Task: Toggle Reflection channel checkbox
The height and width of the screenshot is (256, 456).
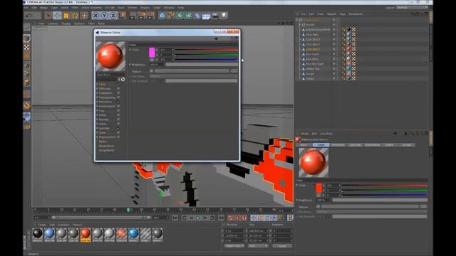Action: [x=118, y=102]
